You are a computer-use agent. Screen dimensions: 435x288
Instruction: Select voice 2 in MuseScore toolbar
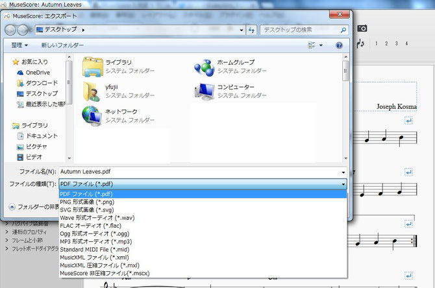[x=386, y=43]
